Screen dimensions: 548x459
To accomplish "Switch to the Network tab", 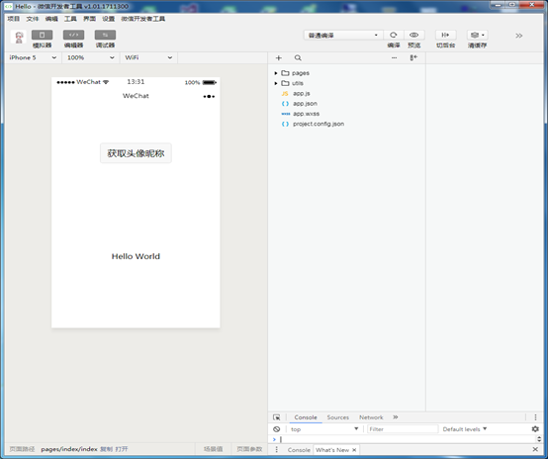I will [x=371, y=417].
